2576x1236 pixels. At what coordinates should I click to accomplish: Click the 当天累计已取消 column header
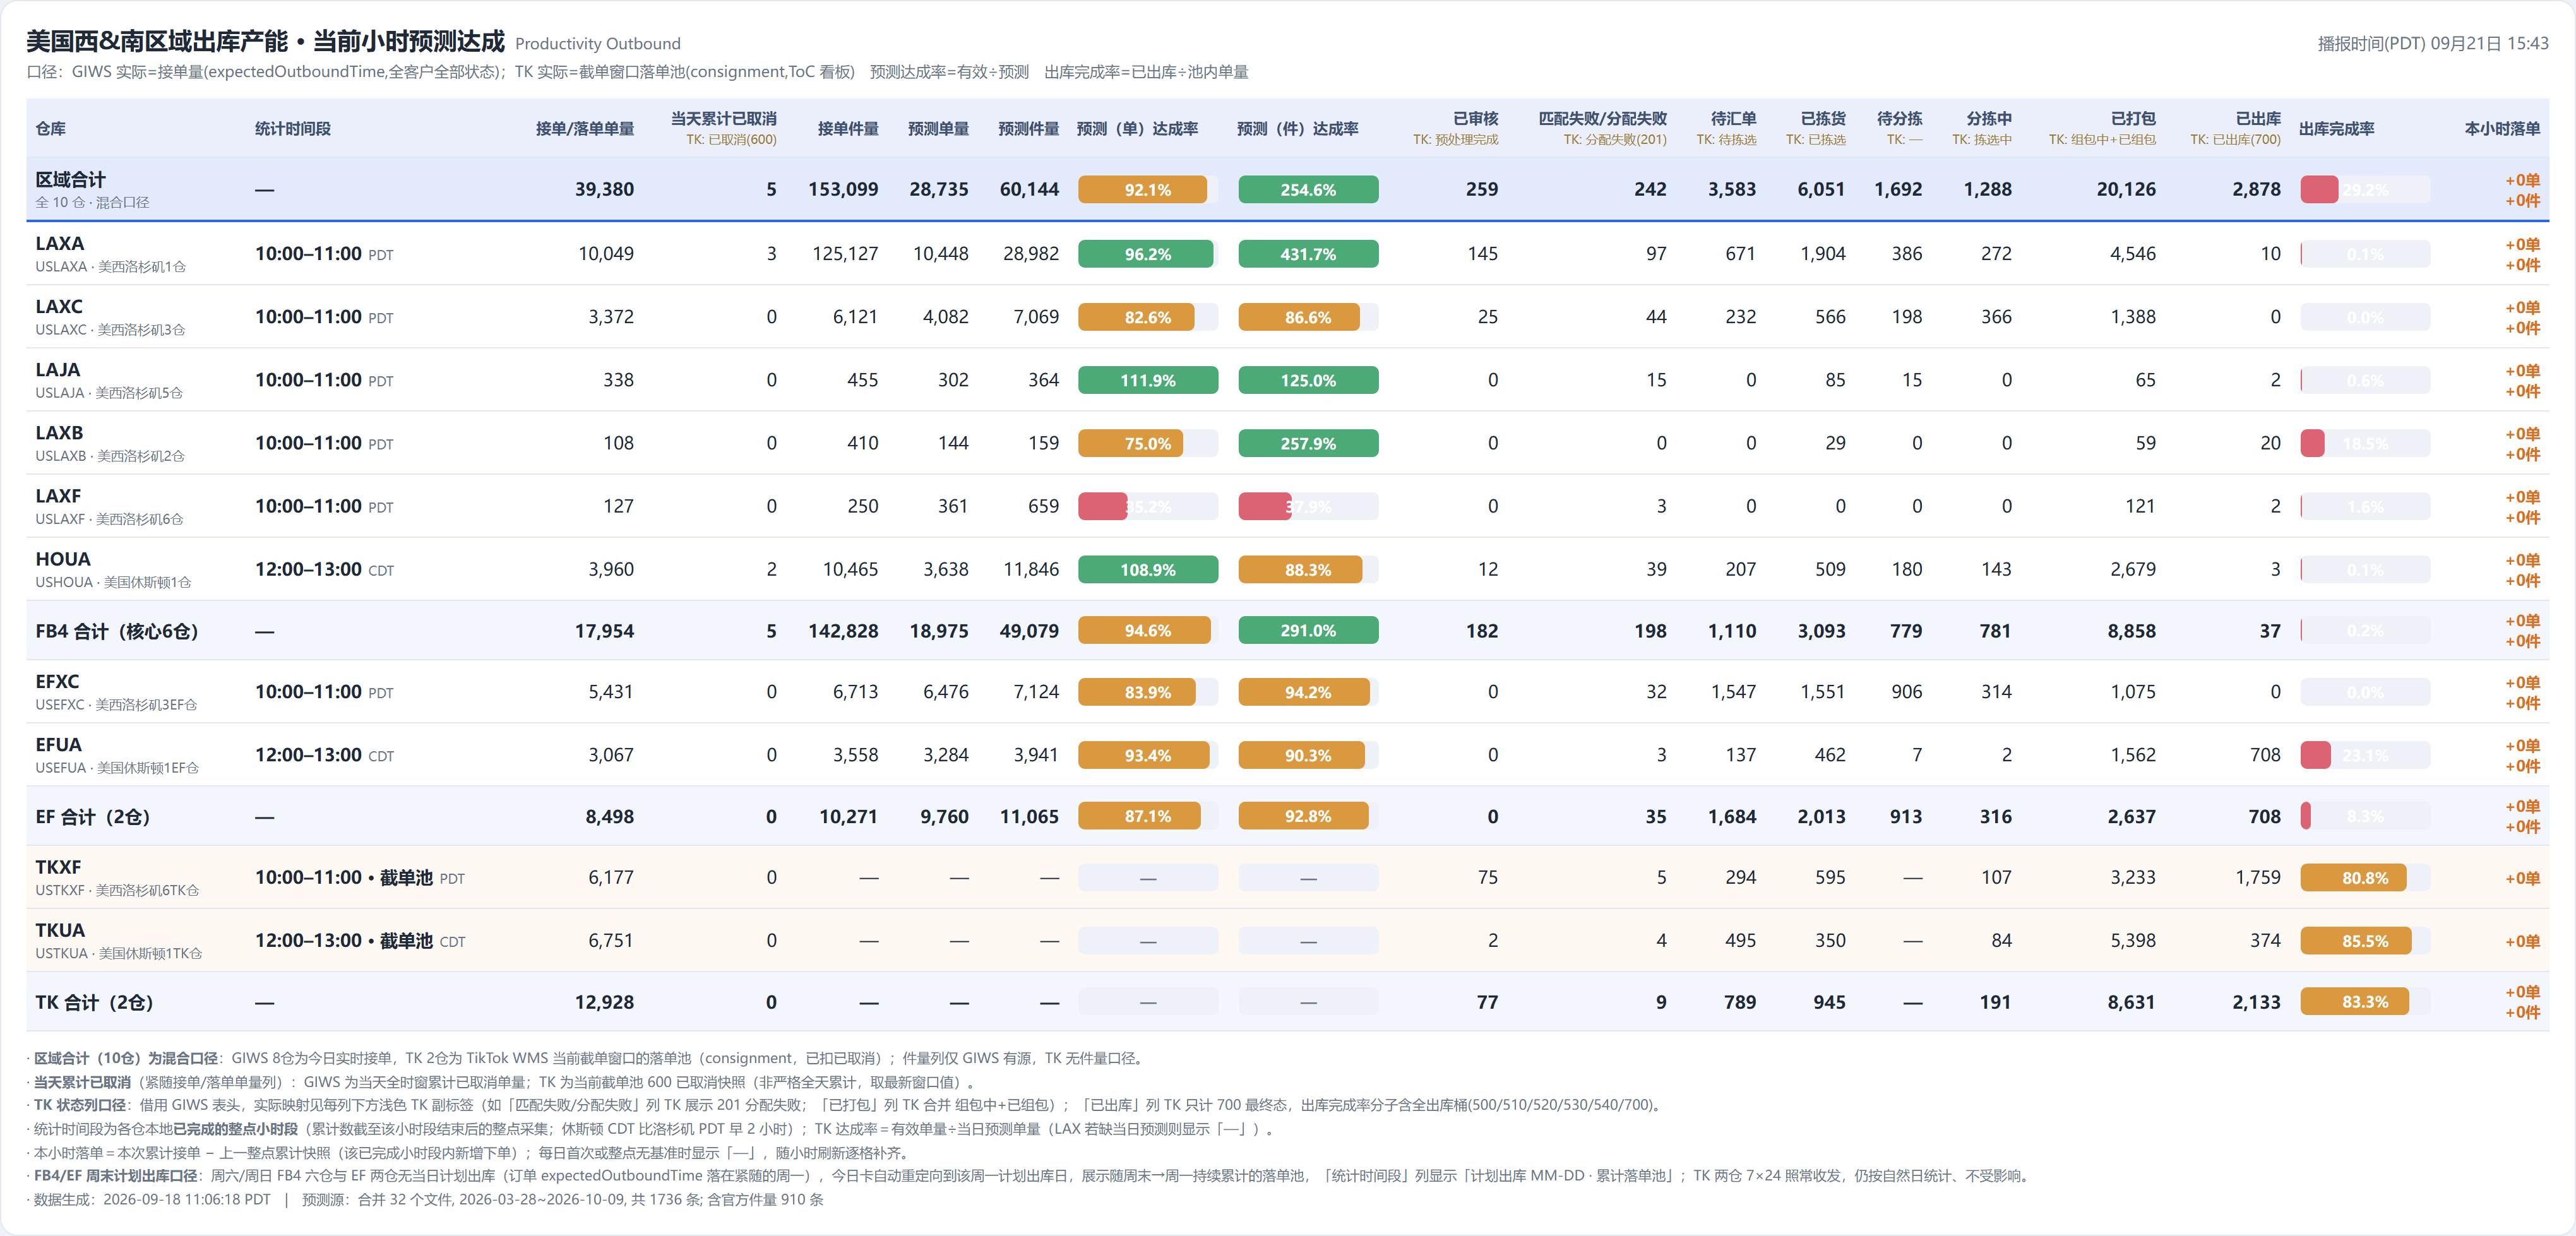[x=723, y=119]
